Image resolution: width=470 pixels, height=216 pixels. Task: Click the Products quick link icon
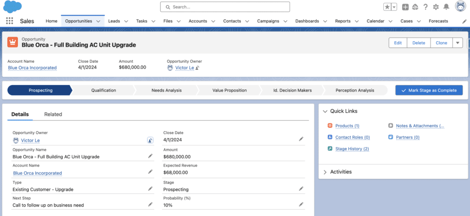click(x=330, y=126)
